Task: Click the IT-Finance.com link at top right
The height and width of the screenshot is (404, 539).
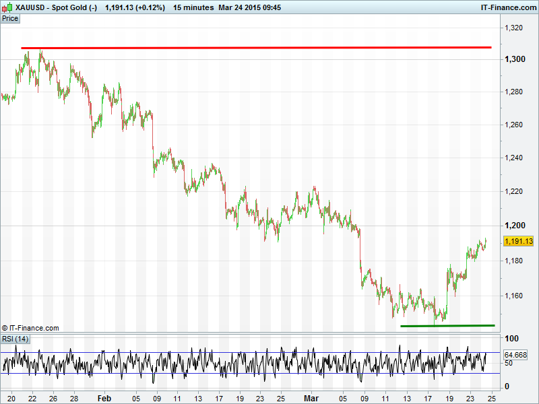Action: tap(508, 7)
